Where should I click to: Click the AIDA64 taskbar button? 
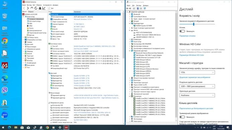pos(66,127)
